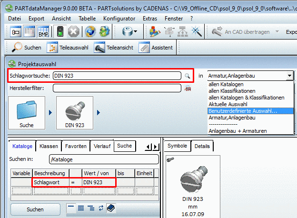Click the magic wand toolbar icon
The height and width of the screenshot is (218, 297).
coord(196,31)
